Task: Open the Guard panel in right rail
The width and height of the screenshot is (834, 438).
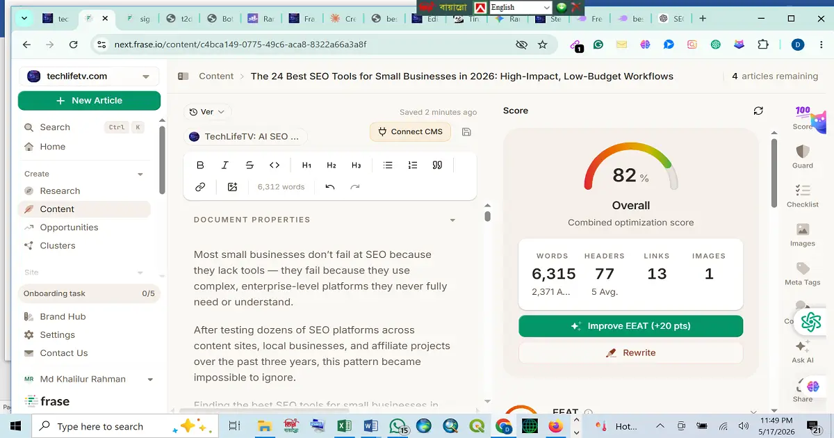Action: pyautogui.click(x=803, y=157)
